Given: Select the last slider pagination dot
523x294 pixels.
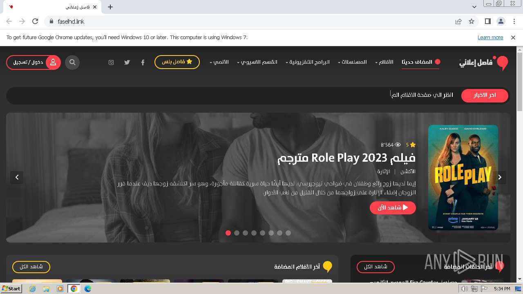Looking at the screenshot, I should tap(288, 233).
